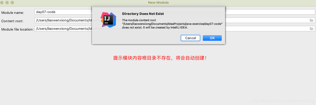The height and width of the screenshot is (105, 316).
Task: Click the Module name label
Action: pos(12,13)
